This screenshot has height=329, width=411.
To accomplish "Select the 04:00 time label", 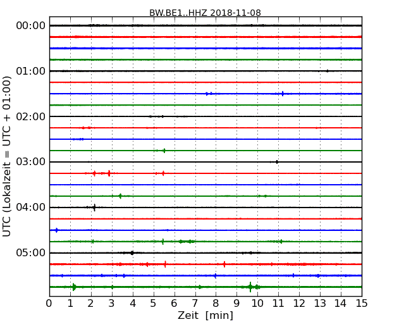I will (31, 208).
